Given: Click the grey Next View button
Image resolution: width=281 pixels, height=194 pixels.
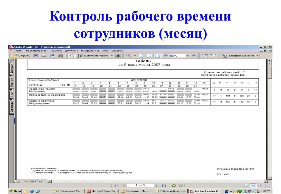Looking at the screenshot, I should 180,186.
